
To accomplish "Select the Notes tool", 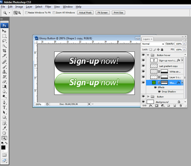I will coord(4,123).
